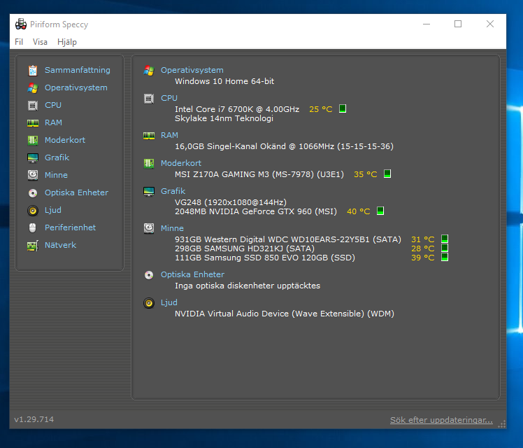Click the Operativsystem Windows flag sidebar icon
Screen dimensions: 523x448
click(33, 87)
